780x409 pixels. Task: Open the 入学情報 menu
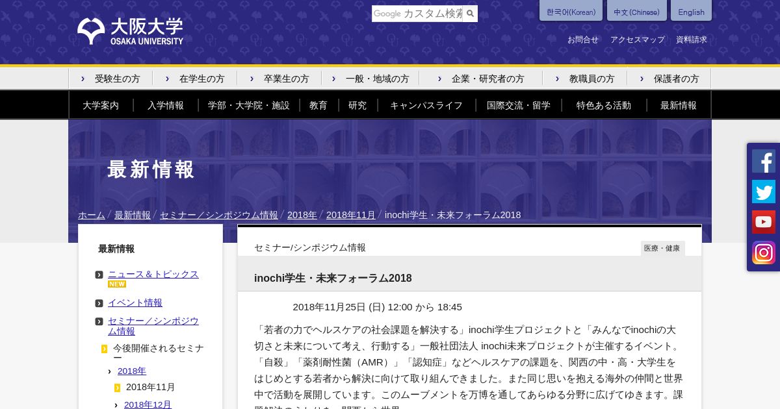tap(166, 105)
